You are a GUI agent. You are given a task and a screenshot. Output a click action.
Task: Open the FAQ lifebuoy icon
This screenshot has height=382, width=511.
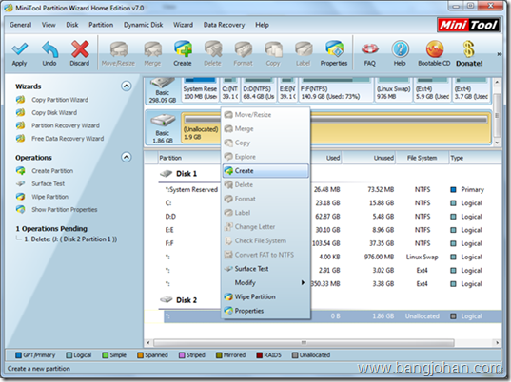pyautogui.click(x=370, y=48)
